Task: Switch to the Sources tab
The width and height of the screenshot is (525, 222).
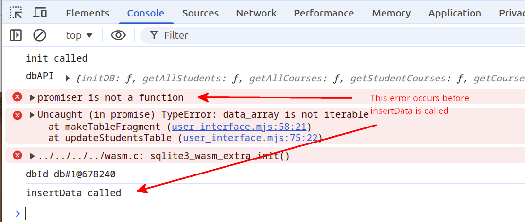Action: [200, 13]
